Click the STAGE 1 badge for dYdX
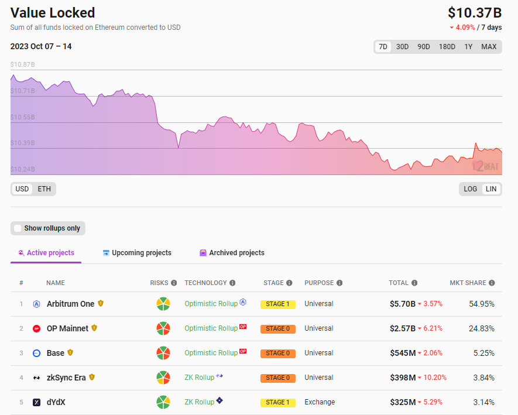This screenshot has height=415, width=518. point(277,403)
